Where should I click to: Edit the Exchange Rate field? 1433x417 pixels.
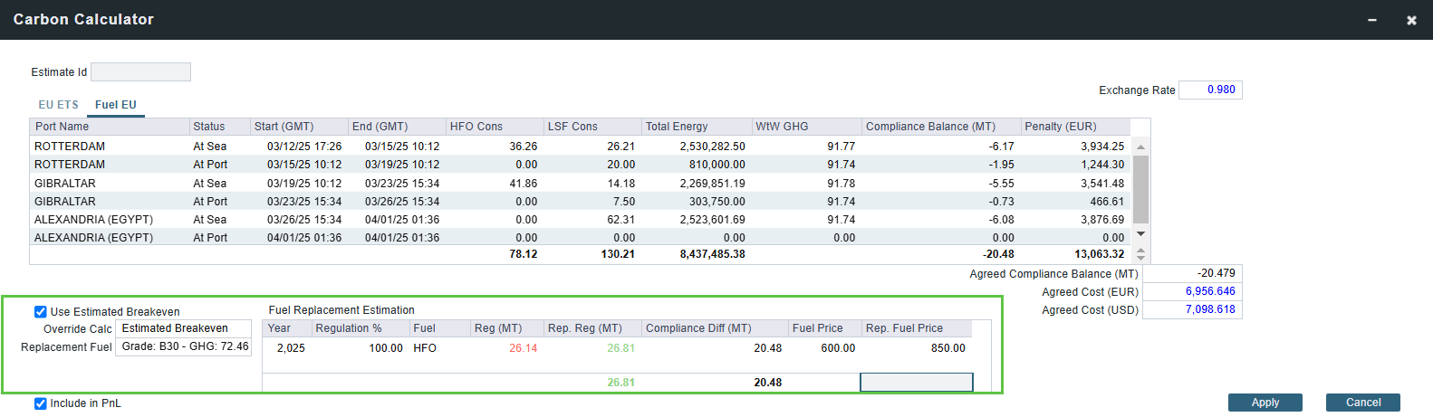[1210, 90]
